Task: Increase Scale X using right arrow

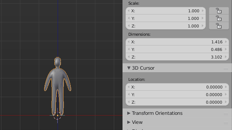Action: point(203,11)
